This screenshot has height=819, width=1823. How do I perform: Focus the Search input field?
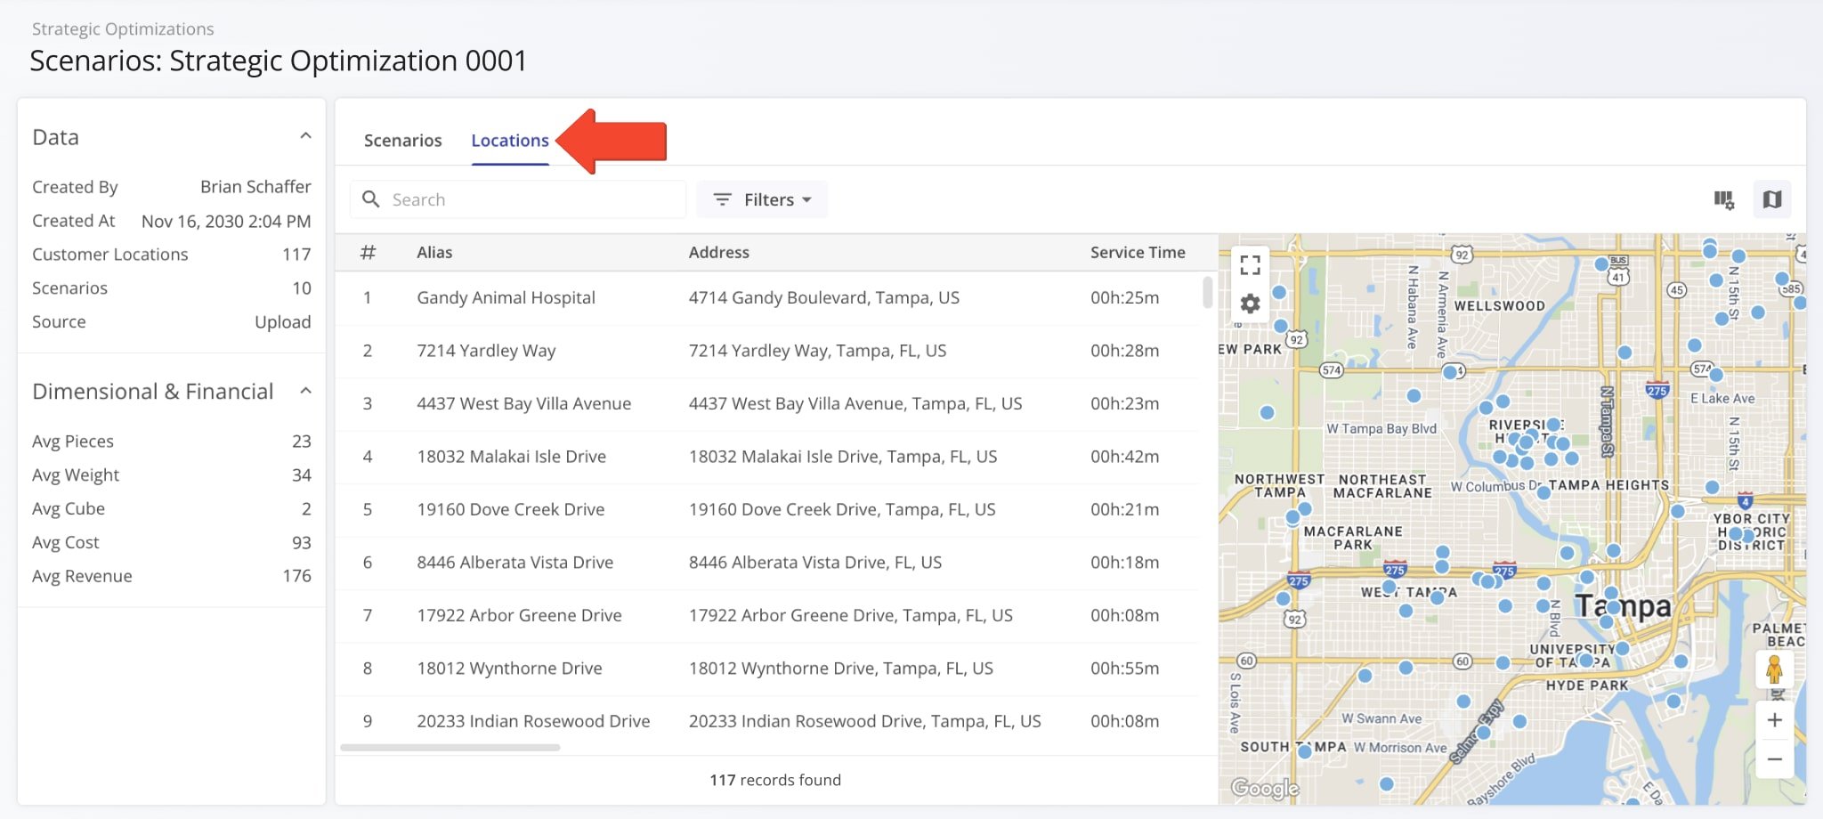[534, 199]
